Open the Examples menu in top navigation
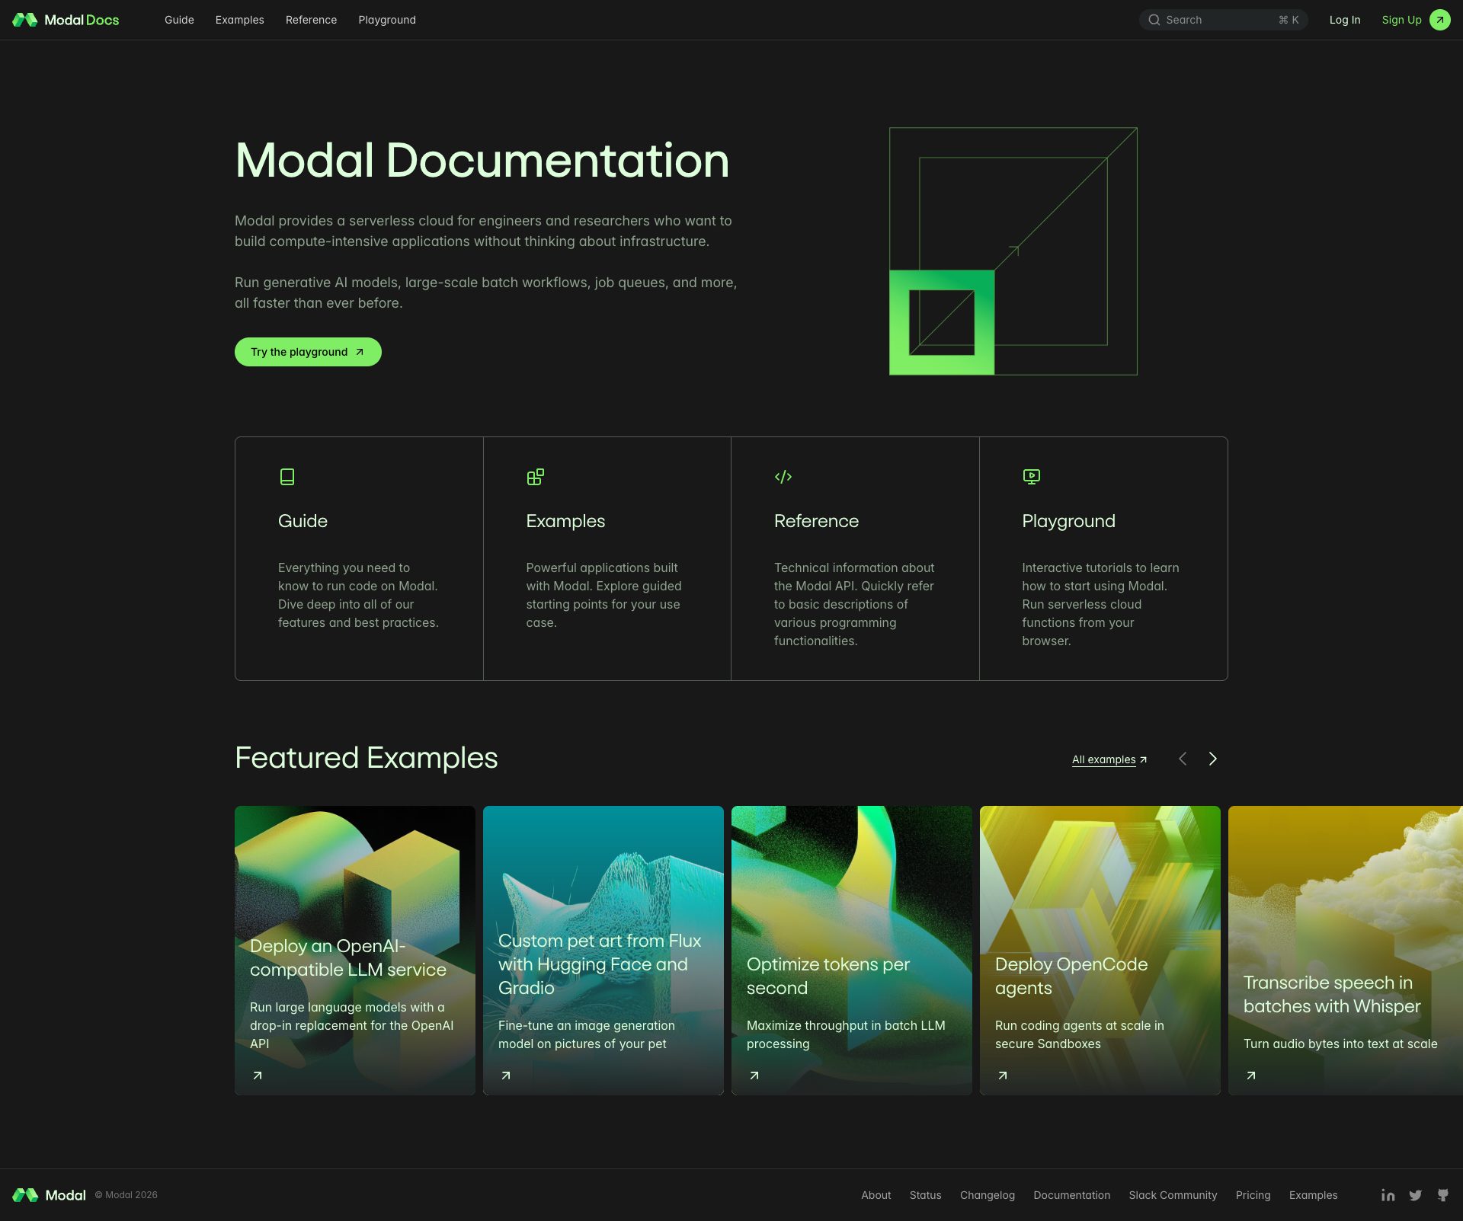 tap(239, 20)
